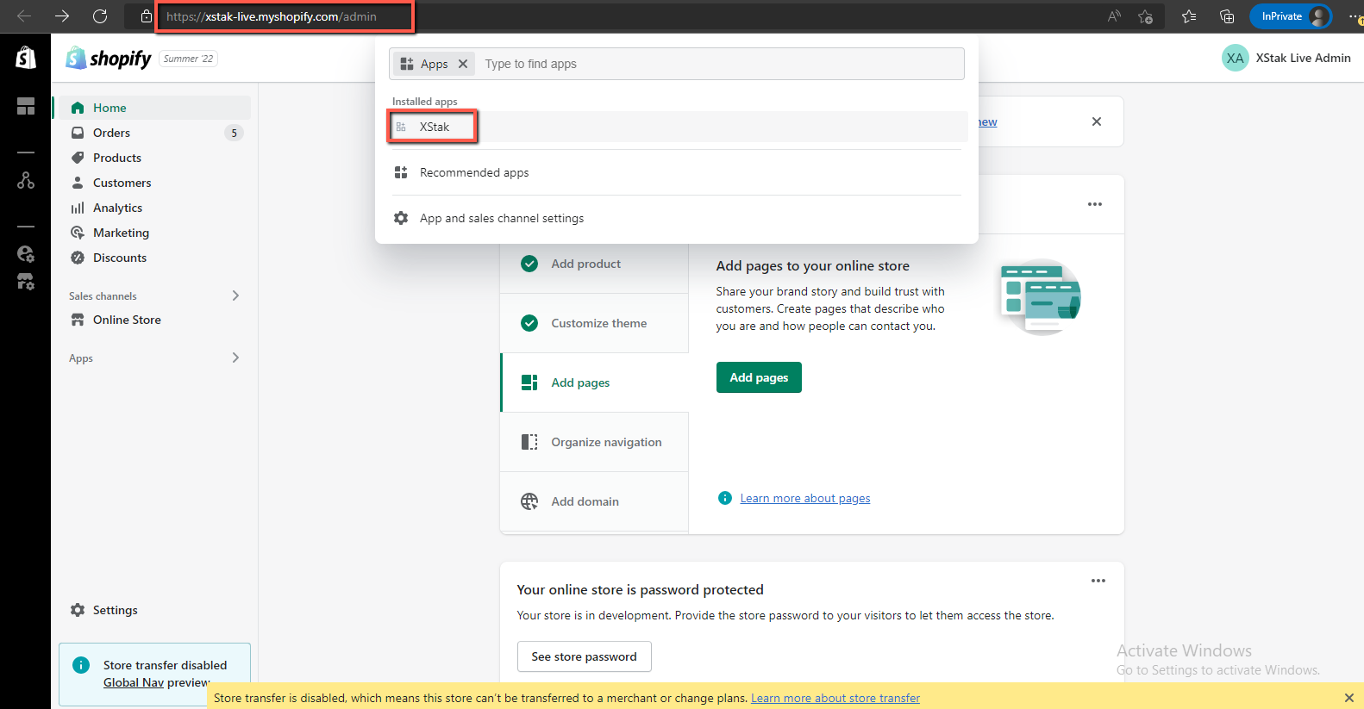Click the browser favorites star icon
Image resolution: width=1364 pixels, height=709 pixels.
coord(1189,16)
